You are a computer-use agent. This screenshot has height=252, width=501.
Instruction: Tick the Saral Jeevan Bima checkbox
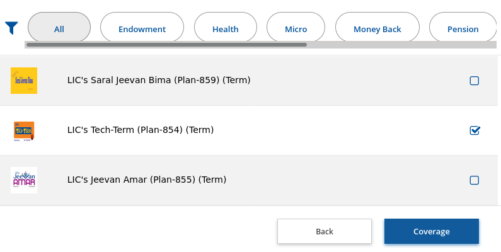475,81
